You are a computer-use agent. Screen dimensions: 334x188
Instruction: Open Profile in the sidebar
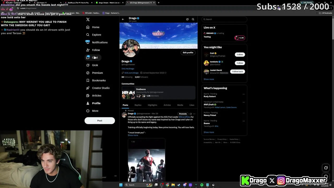[x=93, y=103]
